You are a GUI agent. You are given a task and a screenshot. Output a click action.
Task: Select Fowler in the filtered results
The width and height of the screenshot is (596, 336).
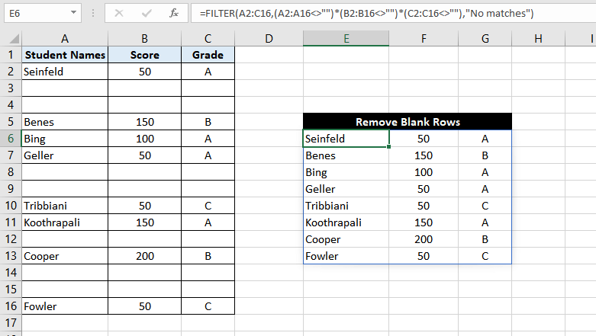tap(346, 256)
